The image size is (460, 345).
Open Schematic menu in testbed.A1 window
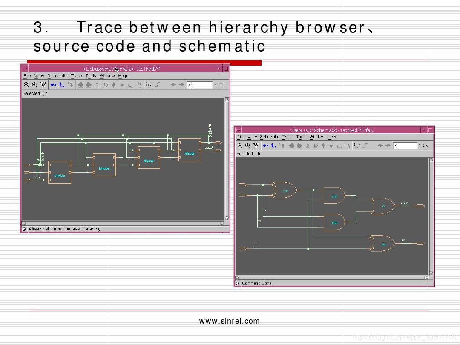(57, 76)
